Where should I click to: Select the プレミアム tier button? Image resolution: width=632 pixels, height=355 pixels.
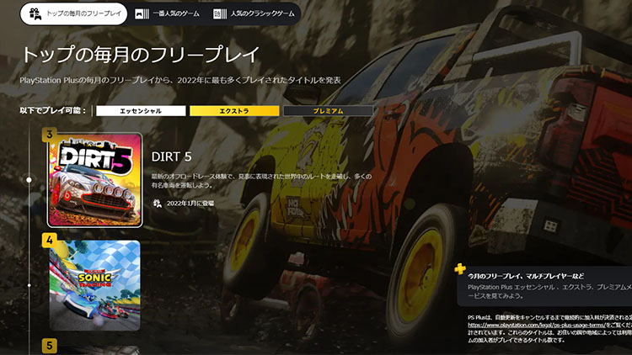(x=328, y=111)
